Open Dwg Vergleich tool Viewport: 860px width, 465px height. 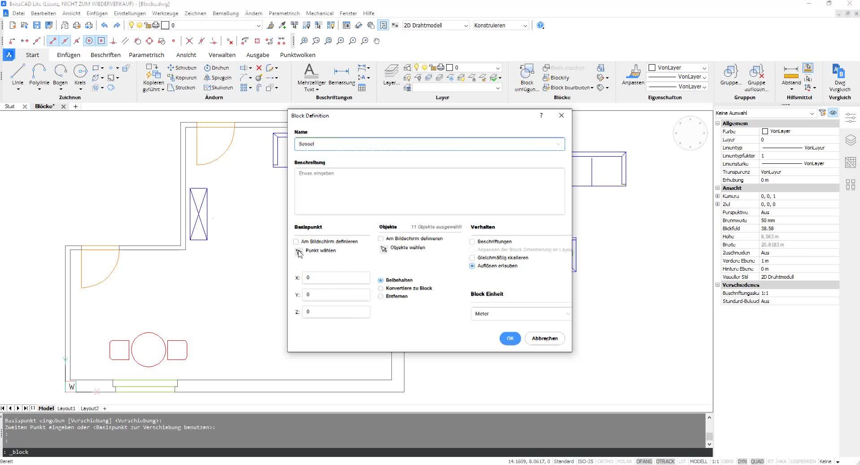[x=839, y=72]
